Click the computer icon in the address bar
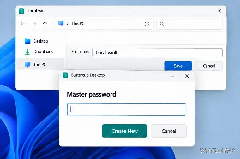This screenshot has height=159, width=240. (x=61, y=24)
